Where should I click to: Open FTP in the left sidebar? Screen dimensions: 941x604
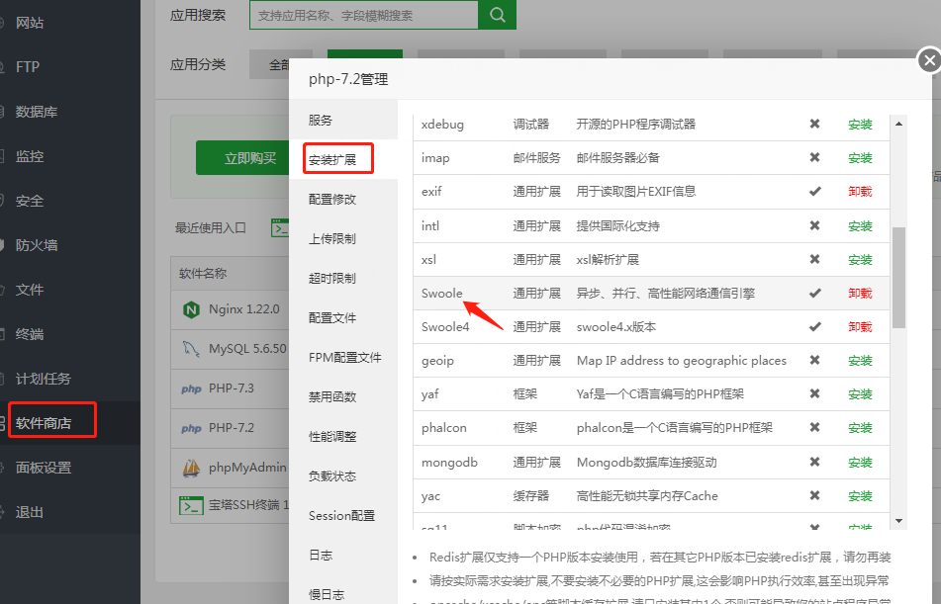pyautogui.click(x=28, y=67)
